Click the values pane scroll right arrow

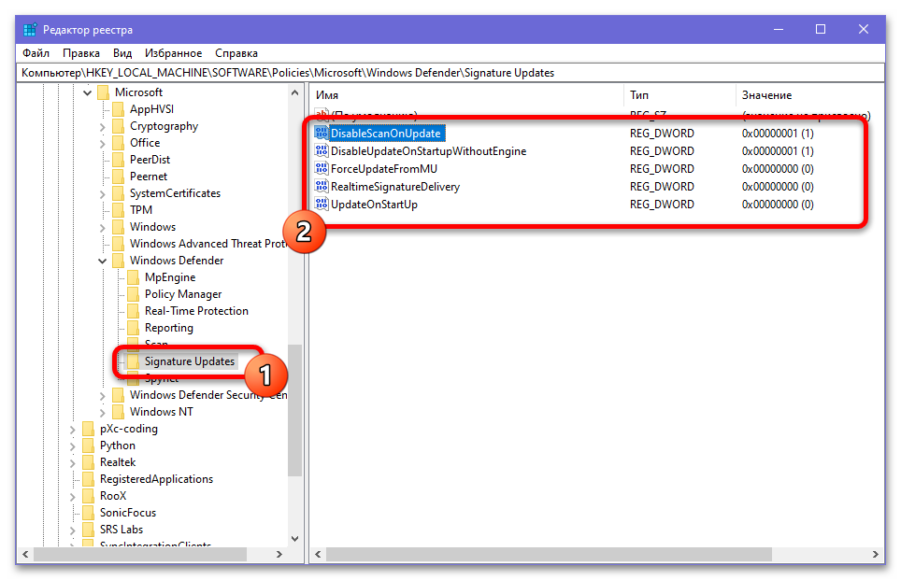(875, 554)
